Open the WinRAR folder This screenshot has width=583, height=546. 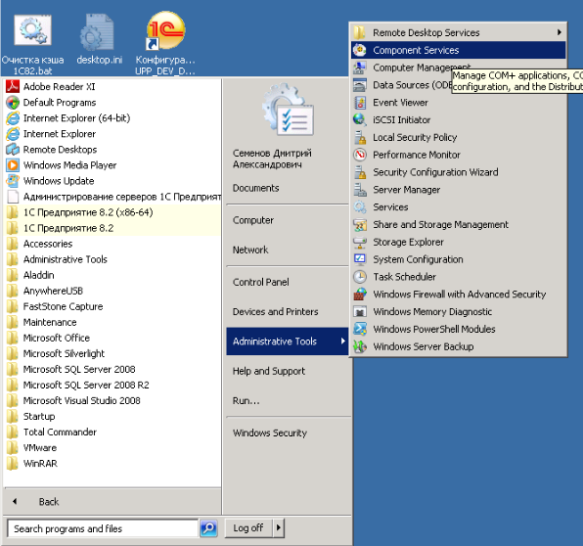tap(112, 463)
